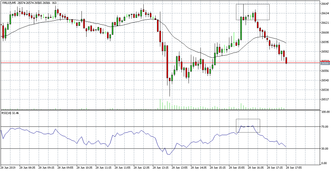Image resolution: width=334 pixels, height=171 pixels.
Task: Click the 28 Jun 13:55 time label
Action: coord(180,167)
